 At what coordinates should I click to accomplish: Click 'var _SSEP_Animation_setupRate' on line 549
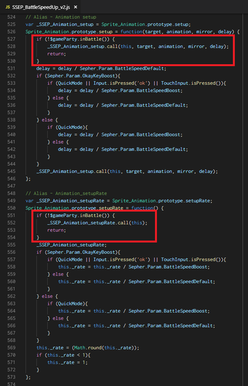65,201
